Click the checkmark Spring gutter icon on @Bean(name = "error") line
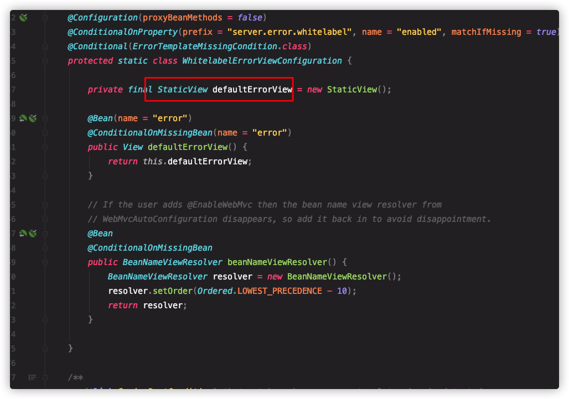The height and width of the screenshot is (399, 569). [x=33, y=118]
